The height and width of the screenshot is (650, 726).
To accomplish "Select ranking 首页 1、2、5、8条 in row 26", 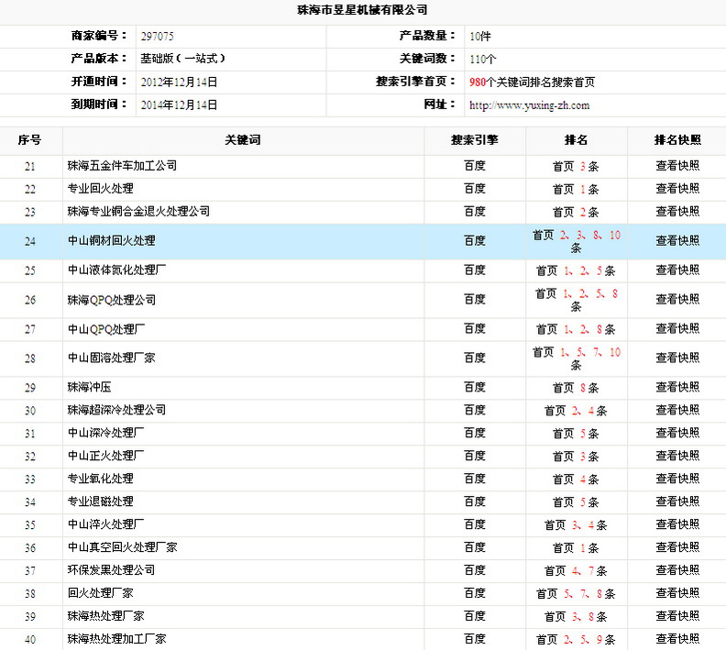I will (576, 300).
